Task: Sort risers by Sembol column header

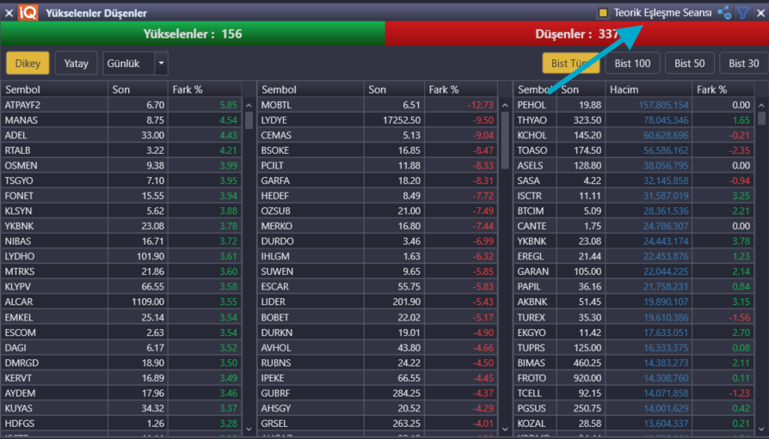Action: coord(54,89)
